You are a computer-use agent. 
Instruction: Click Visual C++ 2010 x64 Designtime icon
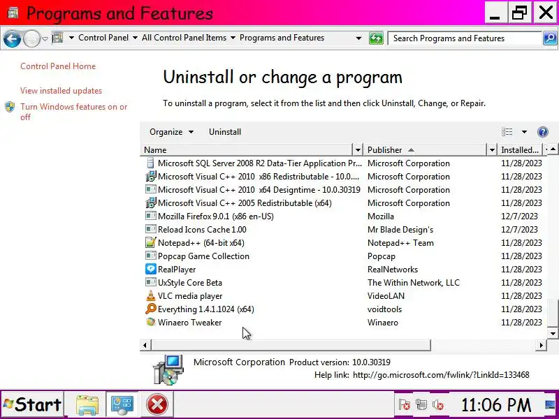click(x=151, y=189)
